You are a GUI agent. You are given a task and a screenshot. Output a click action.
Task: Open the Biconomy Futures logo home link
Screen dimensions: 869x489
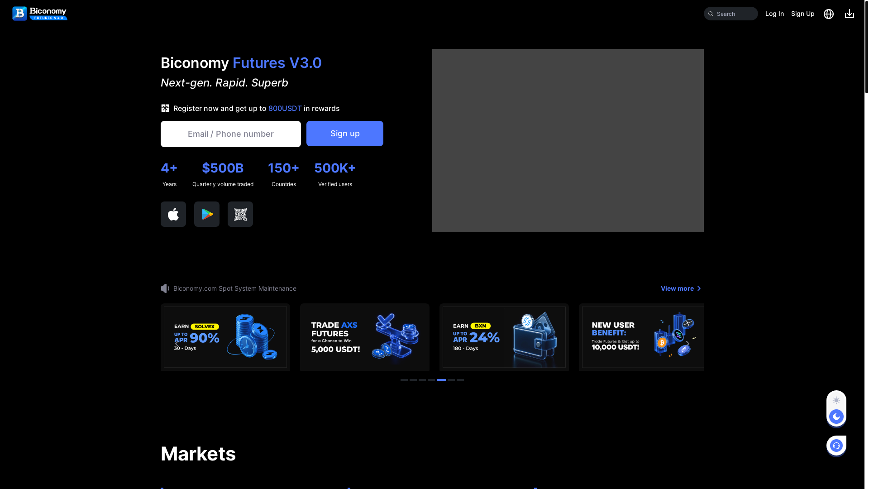click(40, 14)
